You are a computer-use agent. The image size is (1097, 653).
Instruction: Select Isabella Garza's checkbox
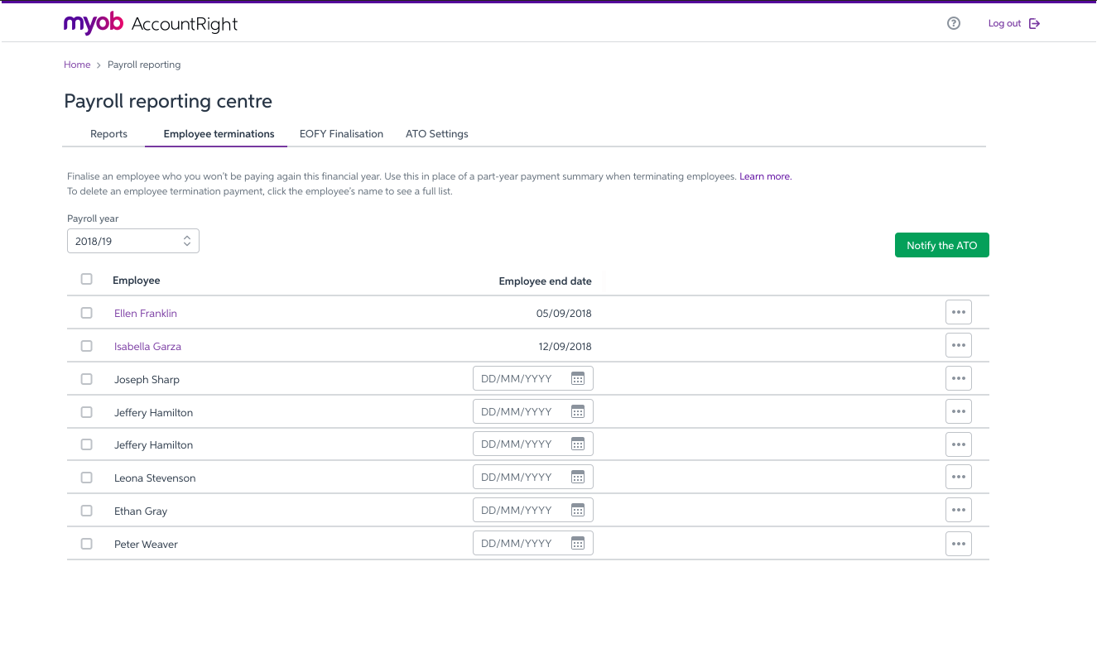click(x=87, y=346)
